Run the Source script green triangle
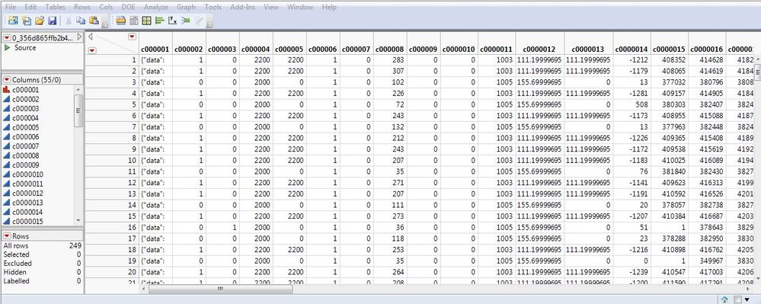The image size is (761, 304). click(8, 47)
